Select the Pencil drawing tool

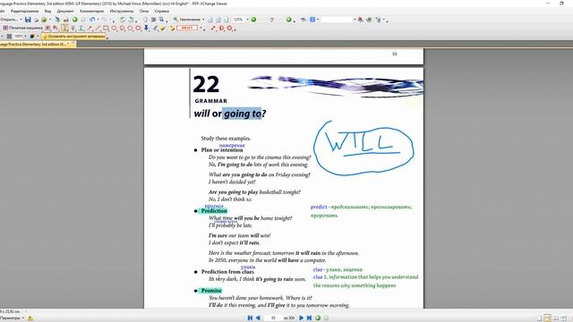(x=155, y=28)
